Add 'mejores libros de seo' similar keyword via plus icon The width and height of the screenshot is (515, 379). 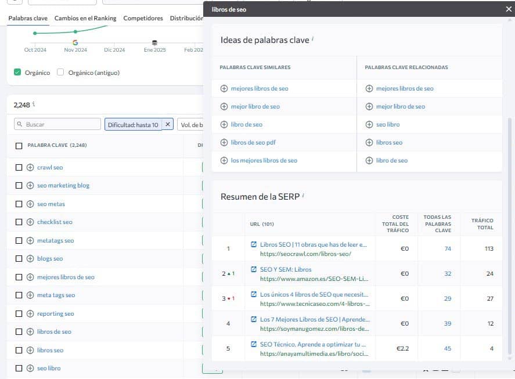pos(224,88)
